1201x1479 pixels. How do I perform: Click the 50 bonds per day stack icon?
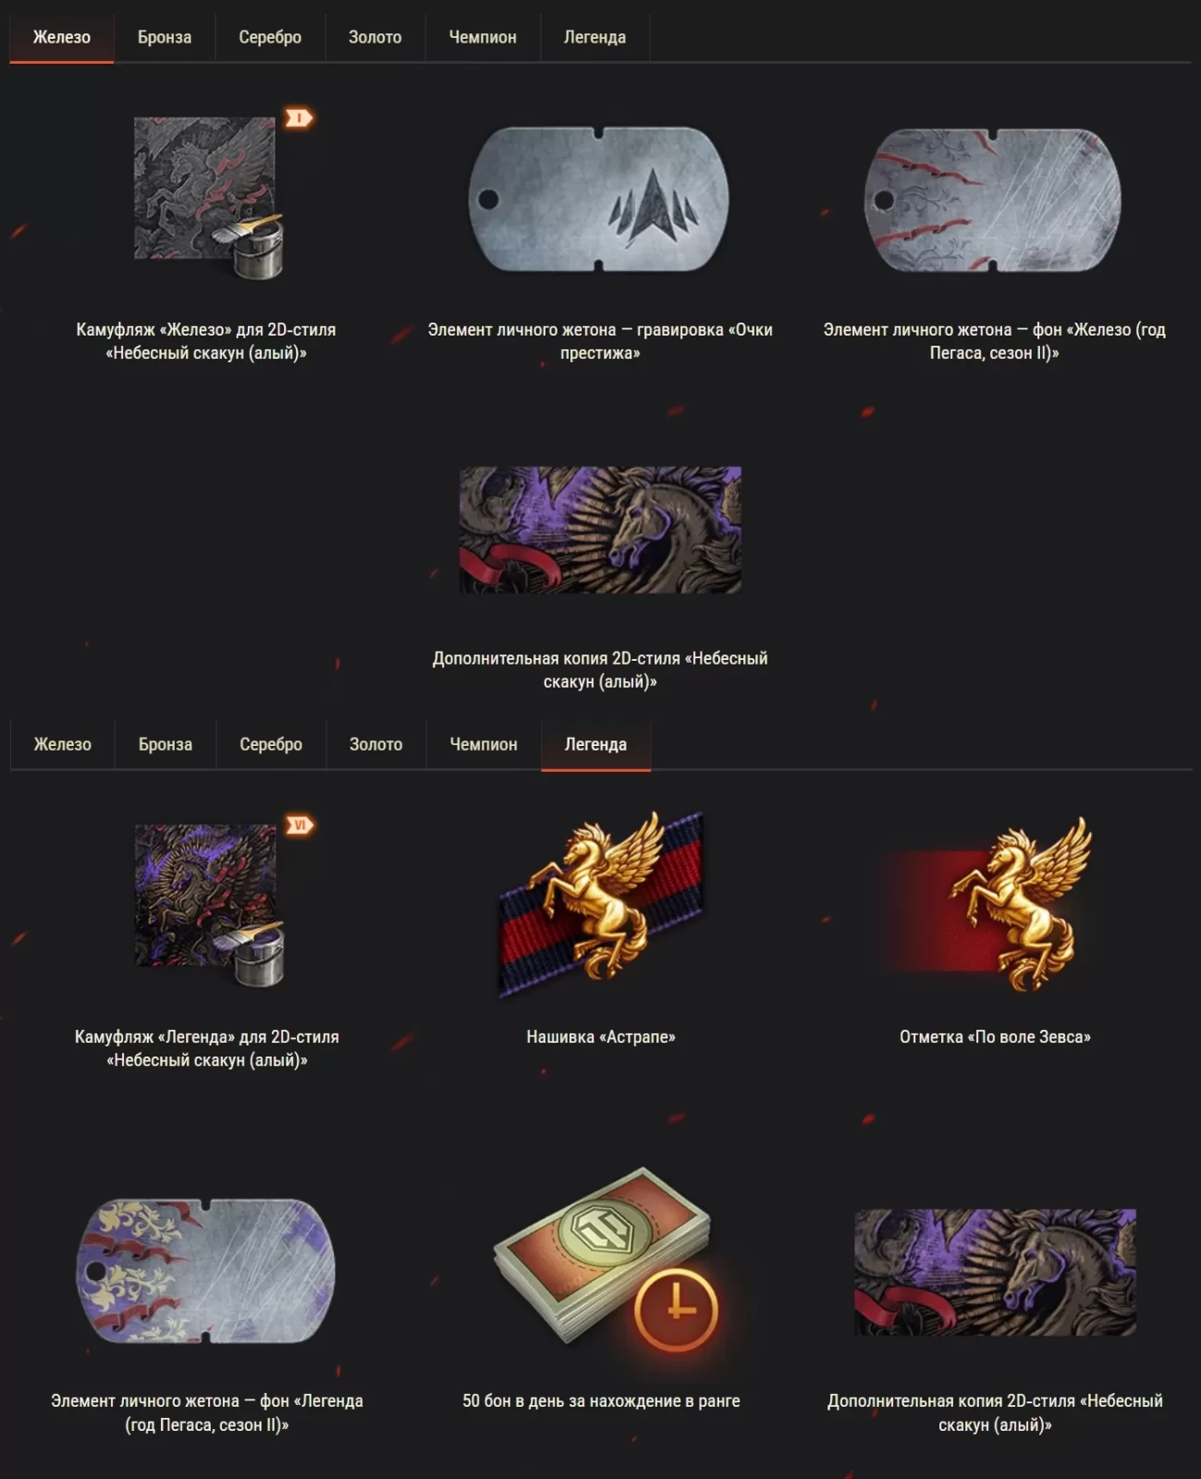(610, 1259)
